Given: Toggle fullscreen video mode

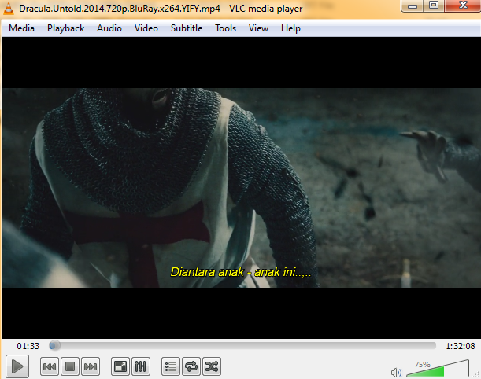Looking at the screenshot, I should coord(120,366).
